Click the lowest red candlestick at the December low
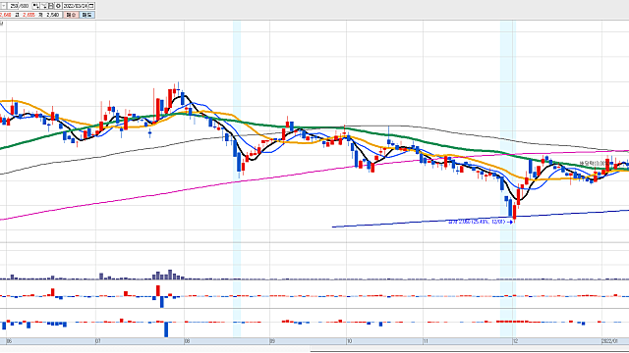This screenshot has width=629, height=353. coord(514,212)
